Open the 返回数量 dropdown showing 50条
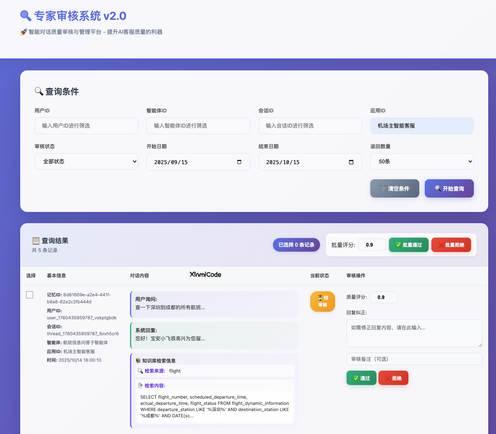The width and height of the screenshot is (496, 434). coord(422,161)
